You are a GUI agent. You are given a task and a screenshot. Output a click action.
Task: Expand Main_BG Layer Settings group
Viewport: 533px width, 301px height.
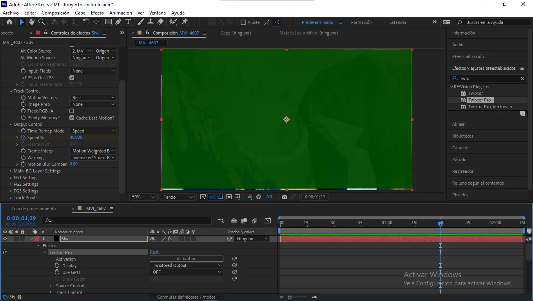click(x=11, y=171)
